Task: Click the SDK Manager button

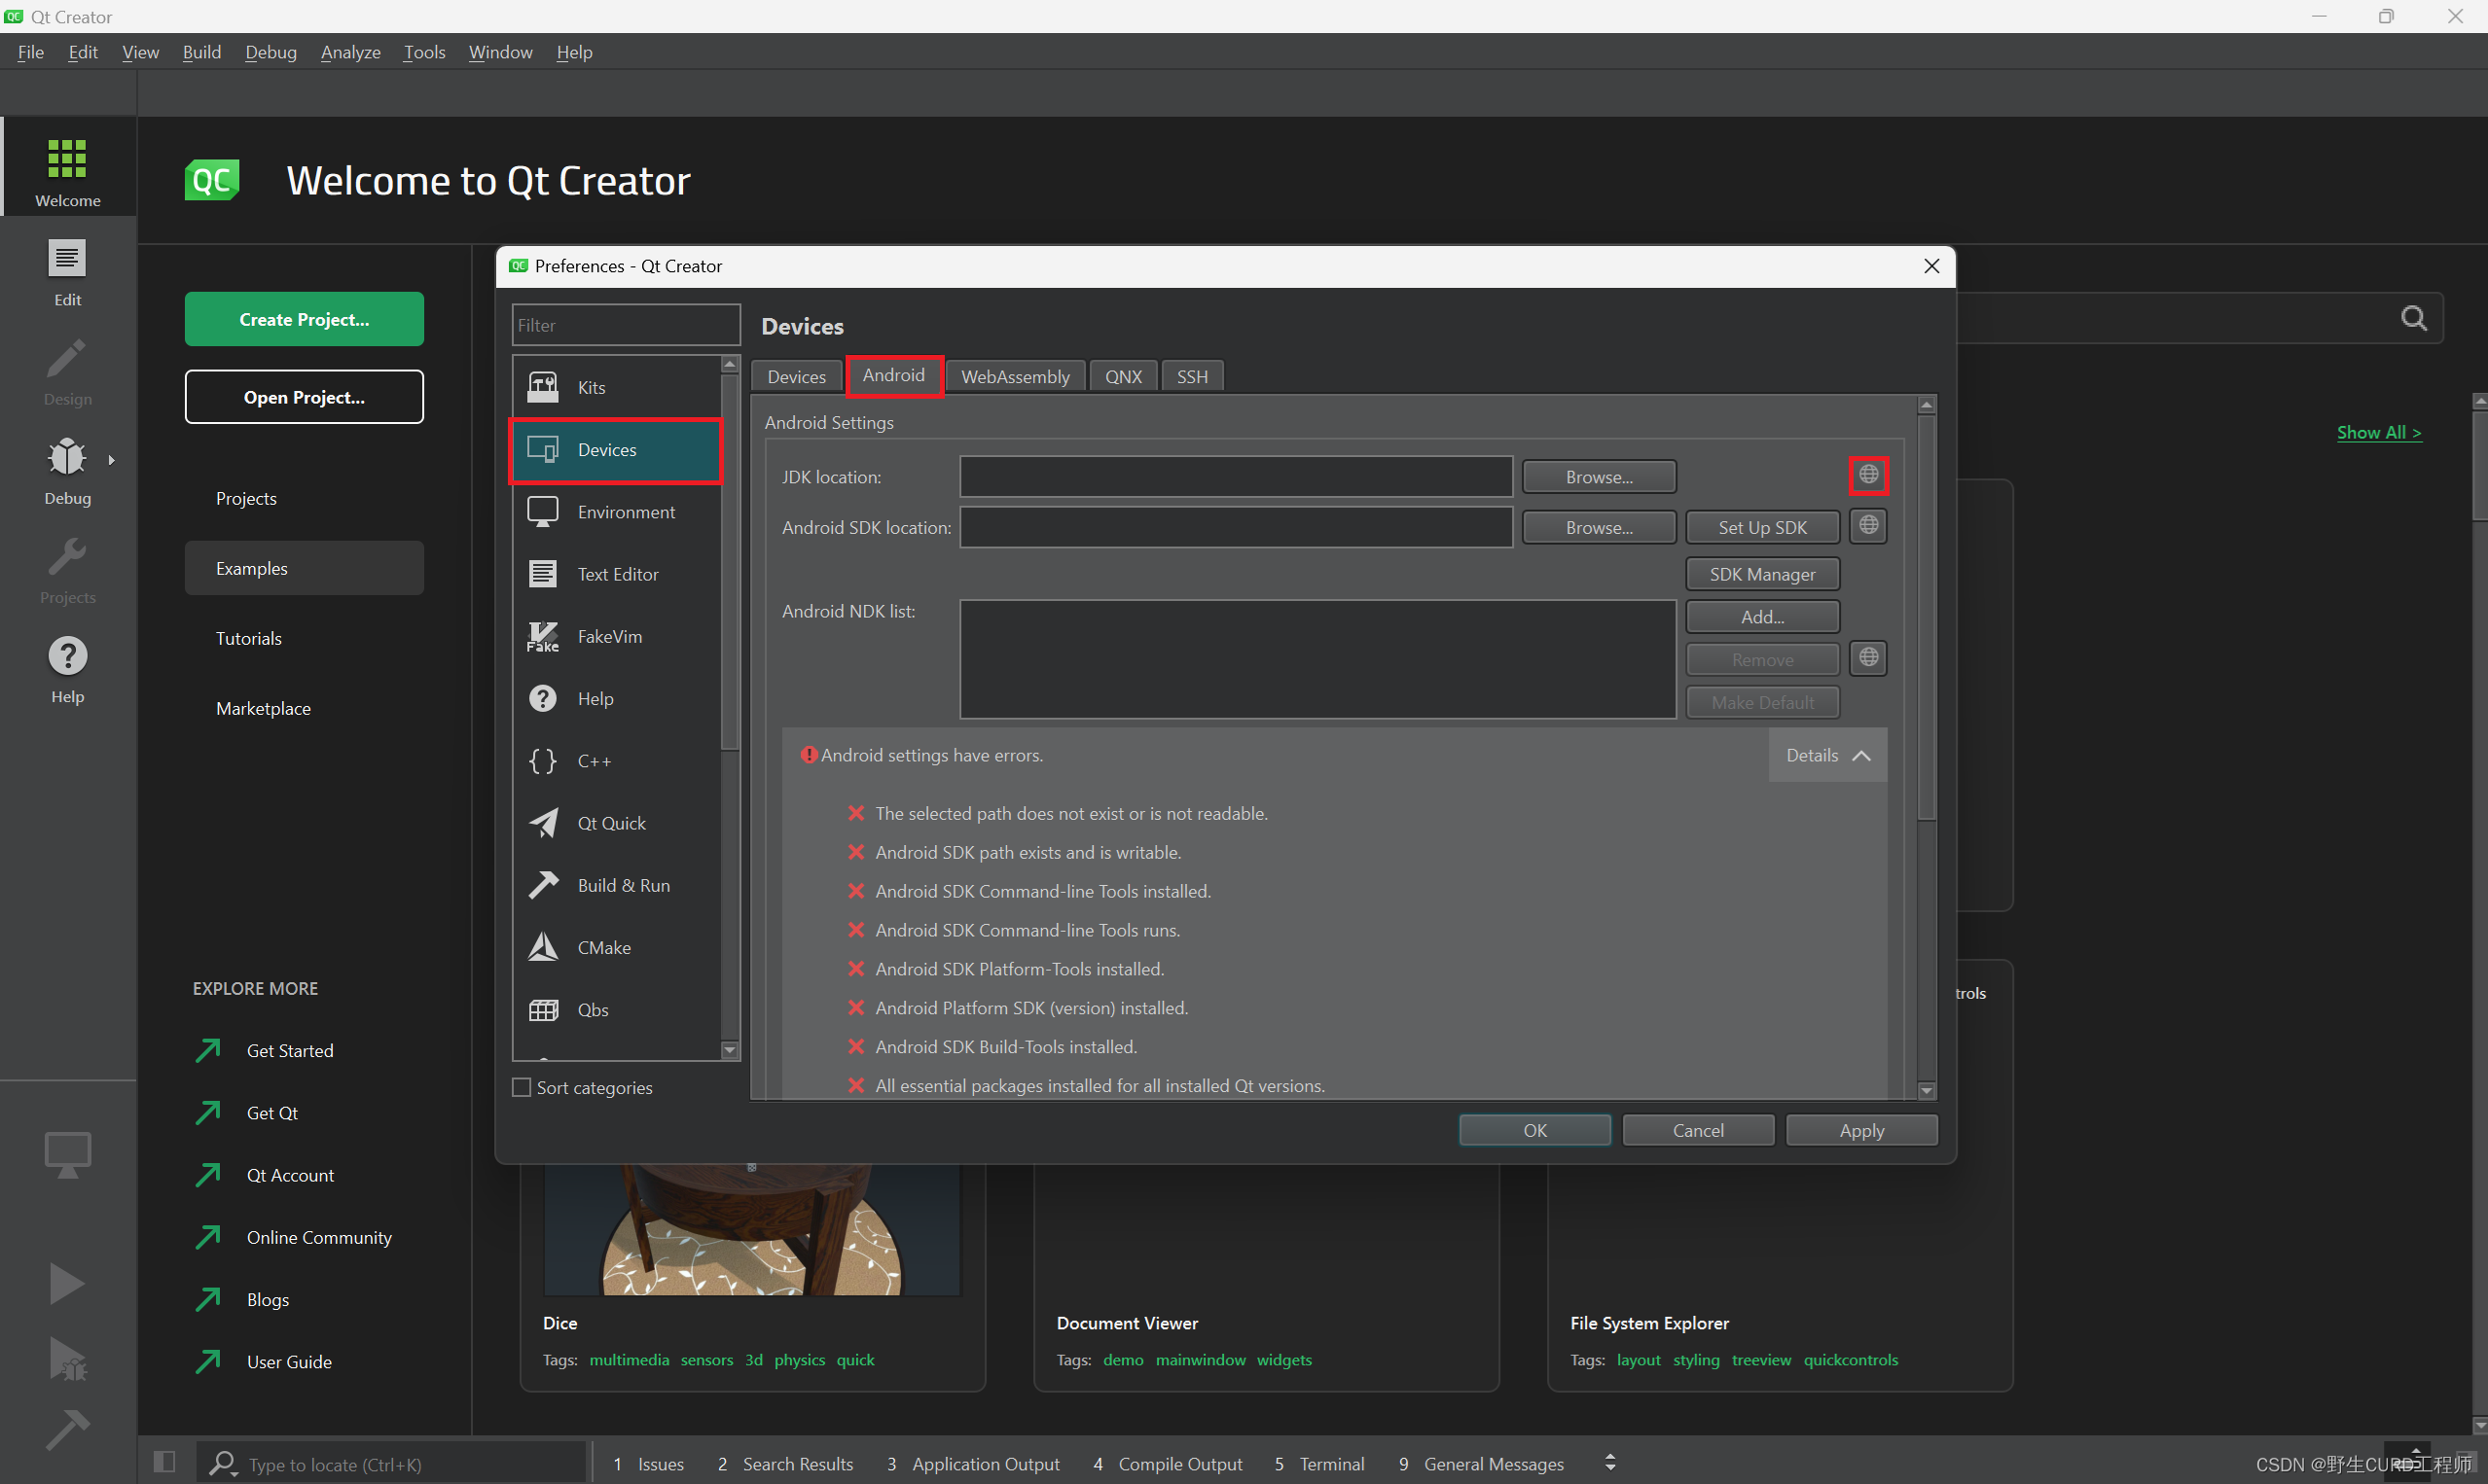Action: (1762, 574)
